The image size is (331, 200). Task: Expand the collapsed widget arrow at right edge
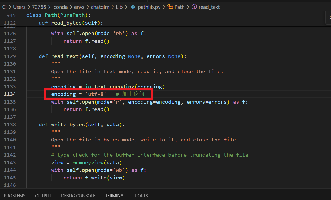(329, 18)
